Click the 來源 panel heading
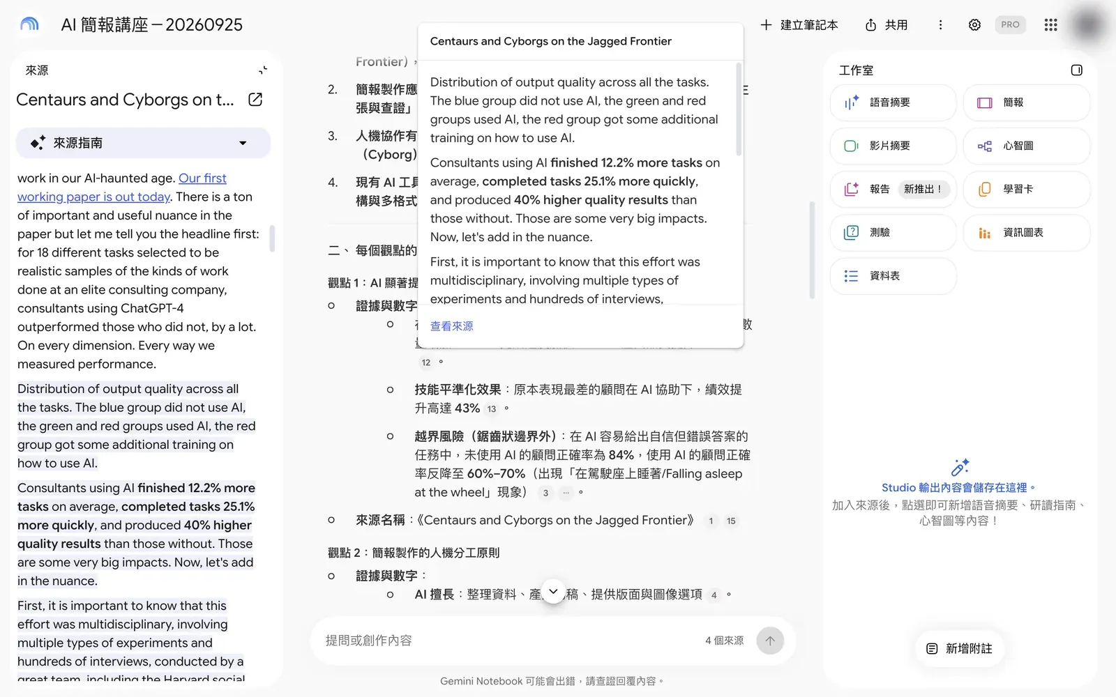Viewport: 1116px width, 697px height. pyautogui.click(x=37, y=70)
